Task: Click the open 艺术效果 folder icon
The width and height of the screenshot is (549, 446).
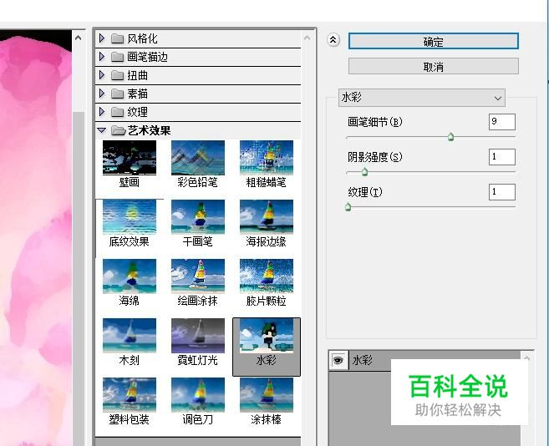Action: 119,130
